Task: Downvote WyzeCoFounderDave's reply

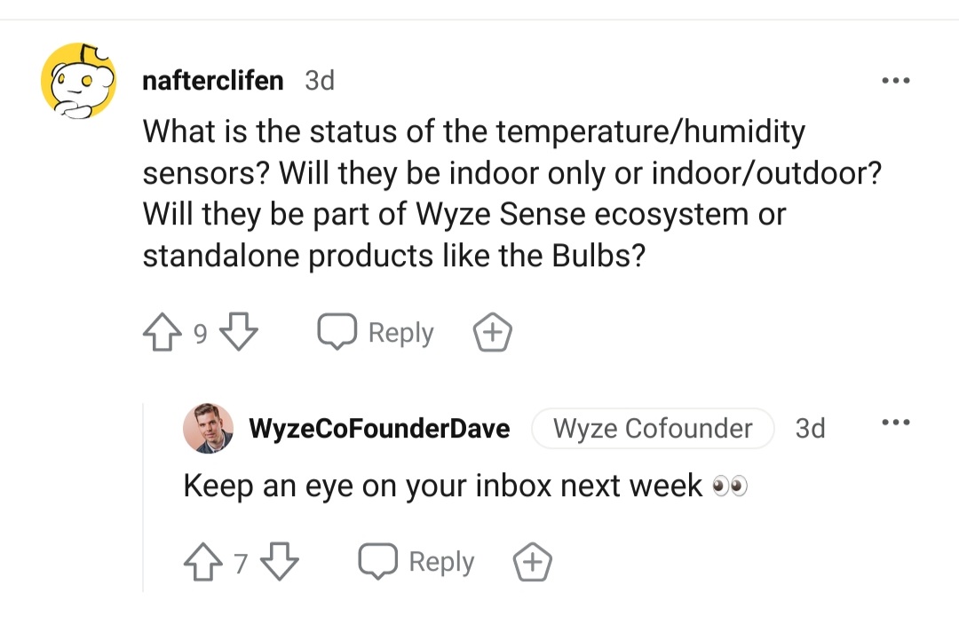Action: pos(279,562)
